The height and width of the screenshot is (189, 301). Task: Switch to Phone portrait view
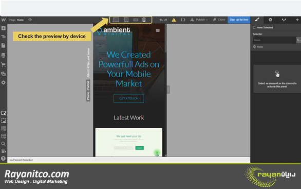pos(144,20)
